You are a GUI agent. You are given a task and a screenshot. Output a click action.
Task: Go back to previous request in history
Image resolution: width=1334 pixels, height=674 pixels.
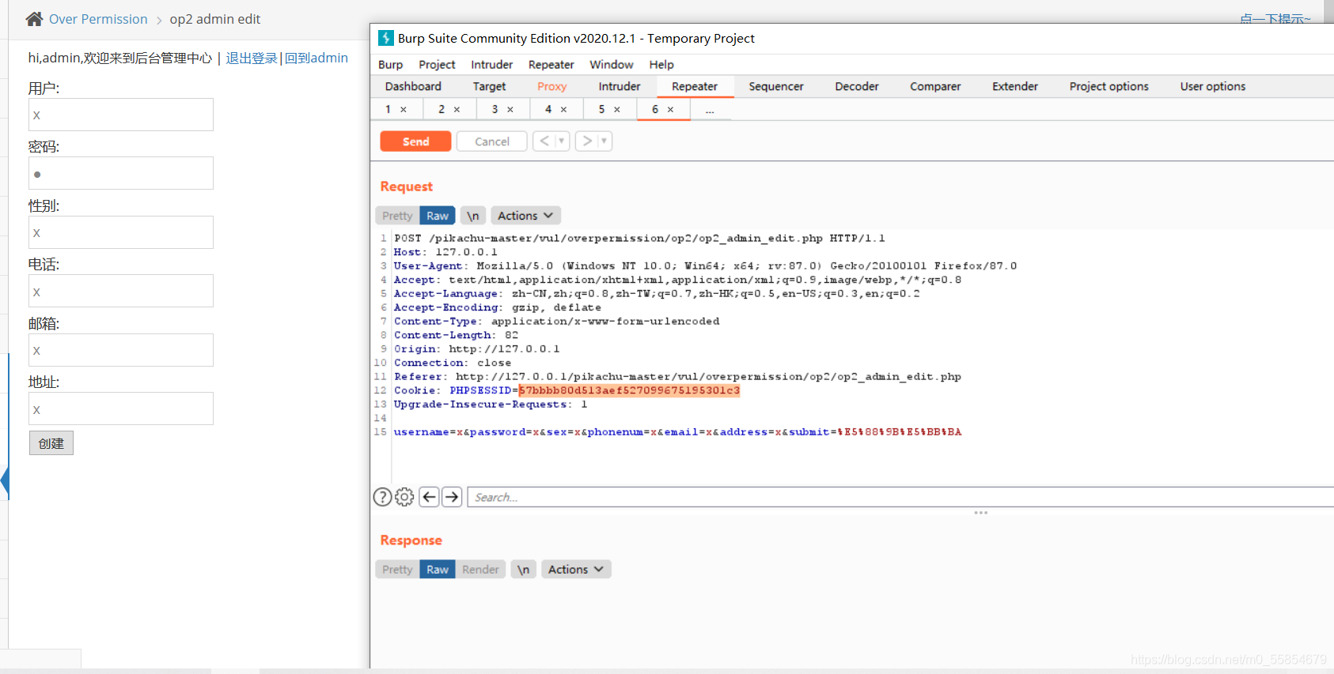(x=544, y=141)
